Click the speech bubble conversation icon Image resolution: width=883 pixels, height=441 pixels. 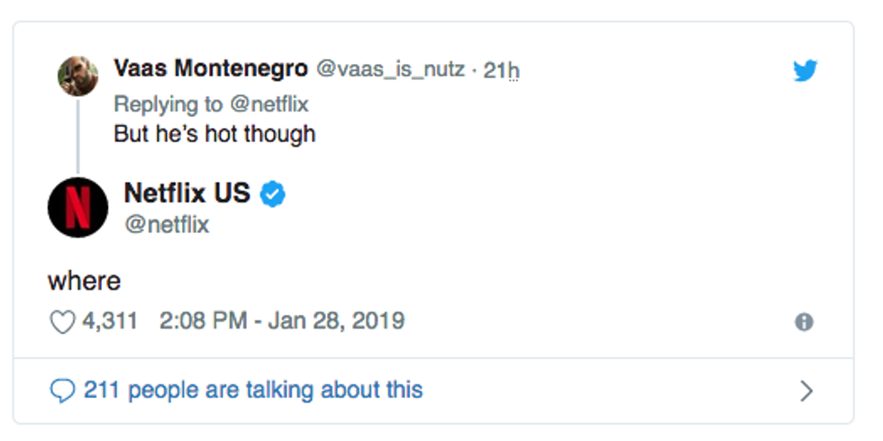point(62,391)
